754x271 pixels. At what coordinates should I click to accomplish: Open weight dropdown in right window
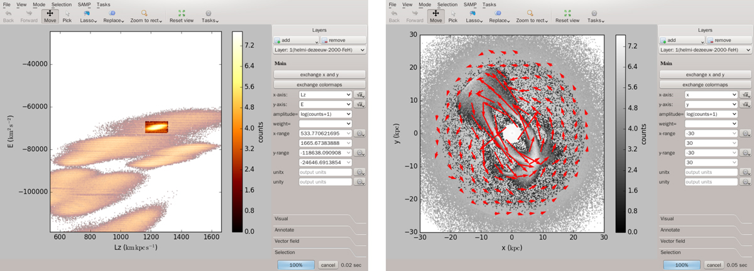711,124
